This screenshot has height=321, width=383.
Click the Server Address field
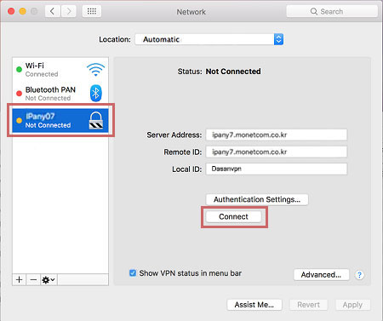coord(277,135)
